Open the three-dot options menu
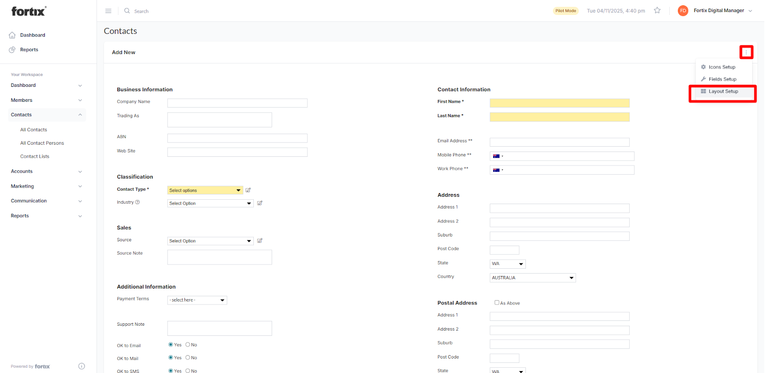 pos(746,52)
